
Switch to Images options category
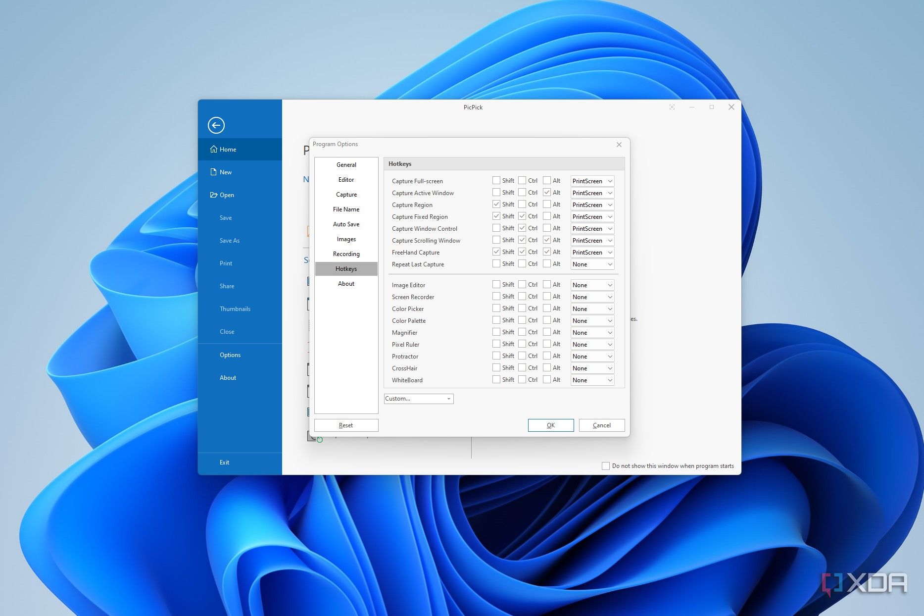[346, 239]
